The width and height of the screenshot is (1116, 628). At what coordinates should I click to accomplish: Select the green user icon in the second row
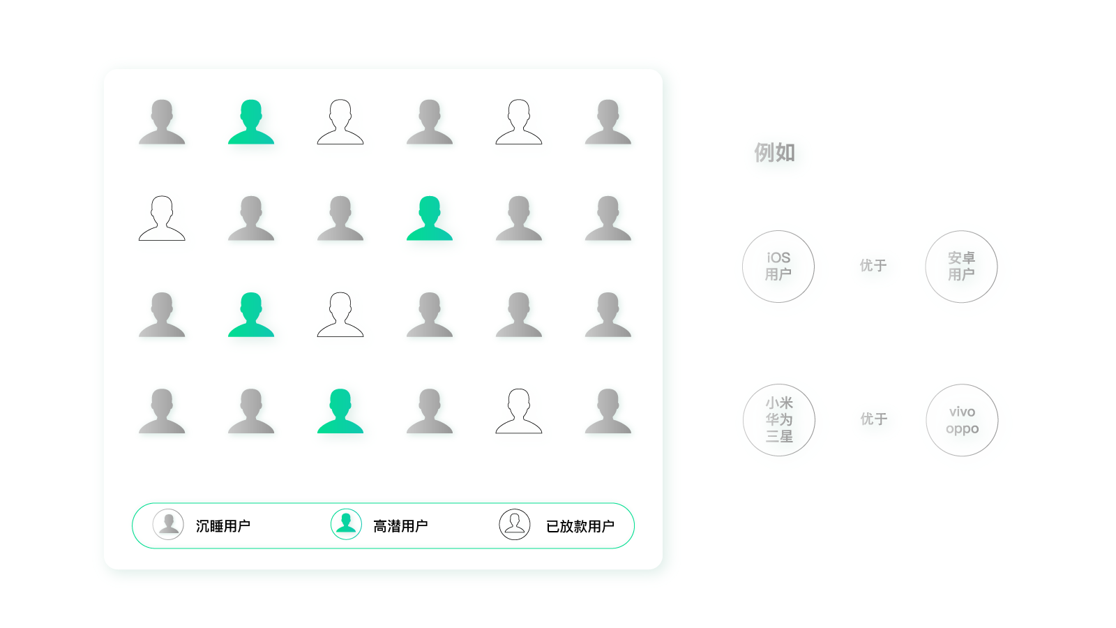coord(430,219)
